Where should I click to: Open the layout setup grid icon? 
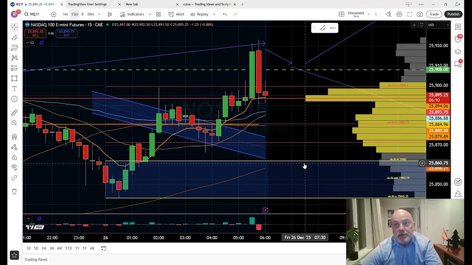(x=341, y=14)
